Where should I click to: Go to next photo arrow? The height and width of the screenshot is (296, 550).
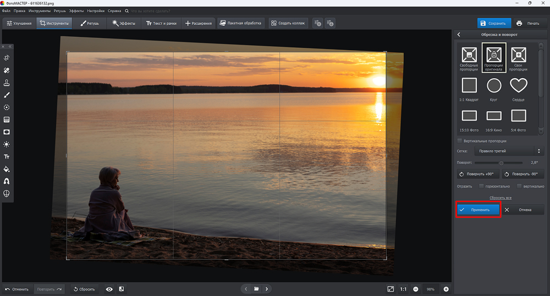click(267, 289)
